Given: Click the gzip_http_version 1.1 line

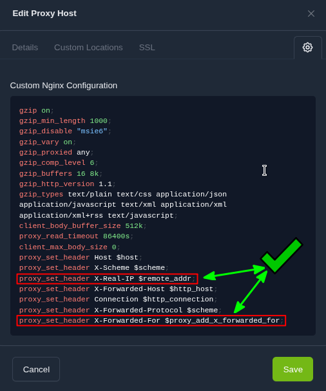Looking at the screenshot, I should coord(68,184).
